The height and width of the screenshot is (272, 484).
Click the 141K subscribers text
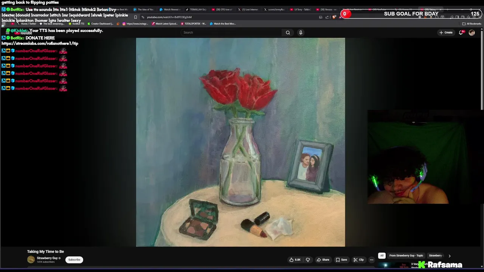[46, 262]
